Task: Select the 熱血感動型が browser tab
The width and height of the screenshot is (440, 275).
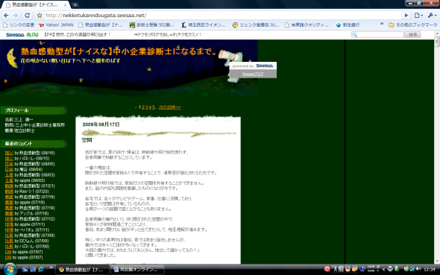Action: [35, 4]
